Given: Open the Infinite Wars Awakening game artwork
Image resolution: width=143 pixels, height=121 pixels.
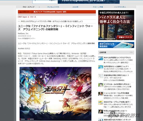Looking at the screenshot, I should click(55, 94).
